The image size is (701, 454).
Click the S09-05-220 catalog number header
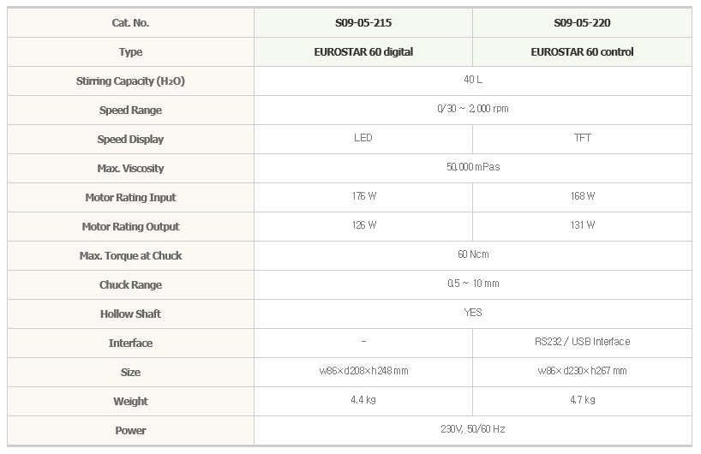[x=582, y=23]
